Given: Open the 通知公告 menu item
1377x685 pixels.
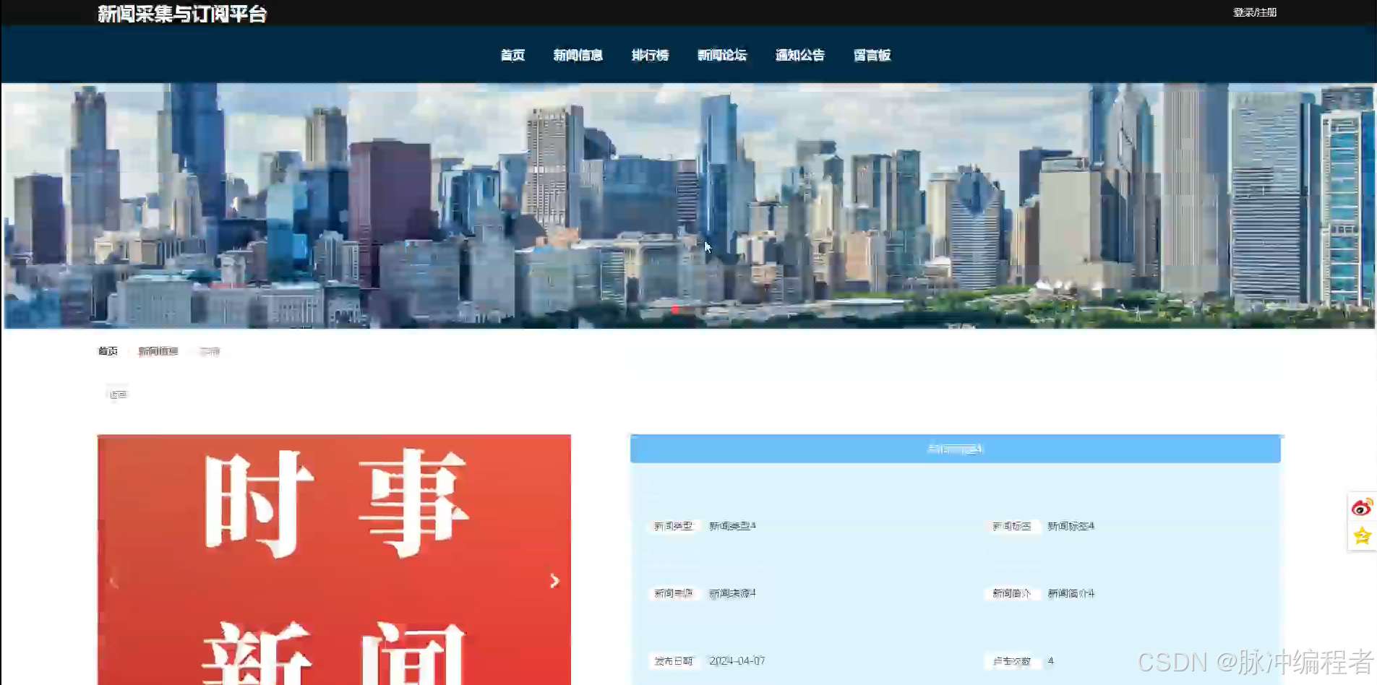Looking at the screenshot, I should click(799, 55).
